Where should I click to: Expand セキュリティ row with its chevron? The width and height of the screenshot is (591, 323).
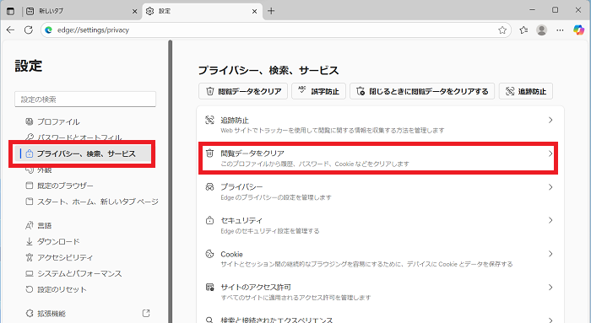[550, 220]
